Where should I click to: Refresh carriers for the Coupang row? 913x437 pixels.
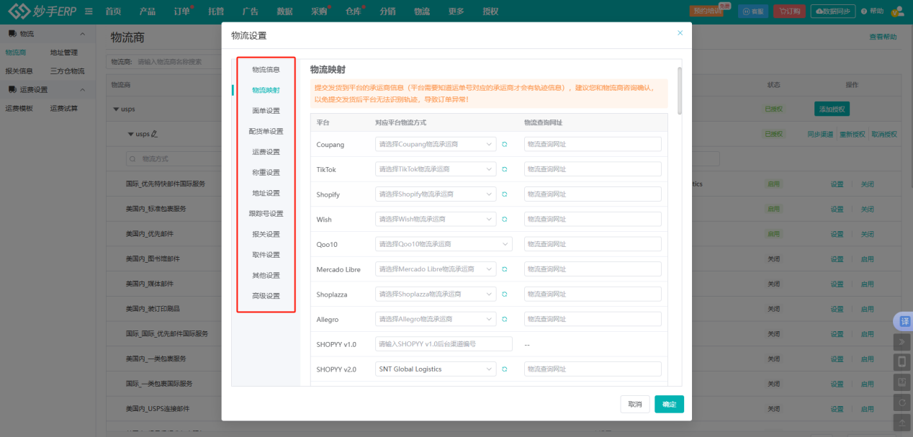[504, 145]
